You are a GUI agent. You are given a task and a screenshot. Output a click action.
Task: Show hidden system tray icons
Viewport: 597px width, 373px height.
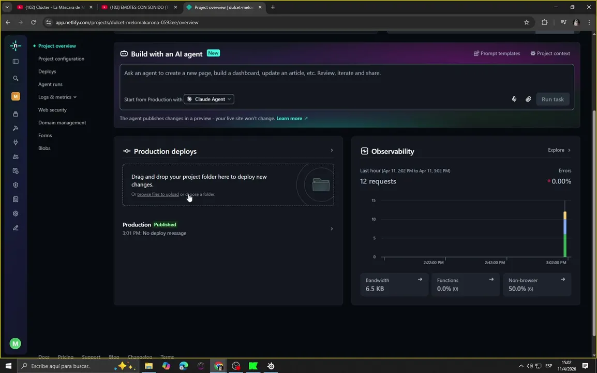[521, 366]
